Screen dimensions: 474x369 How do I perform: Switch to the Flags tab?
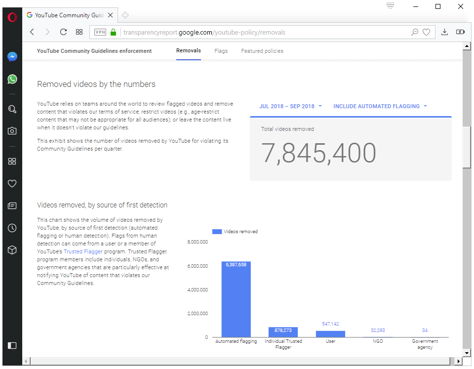[221, 51]
